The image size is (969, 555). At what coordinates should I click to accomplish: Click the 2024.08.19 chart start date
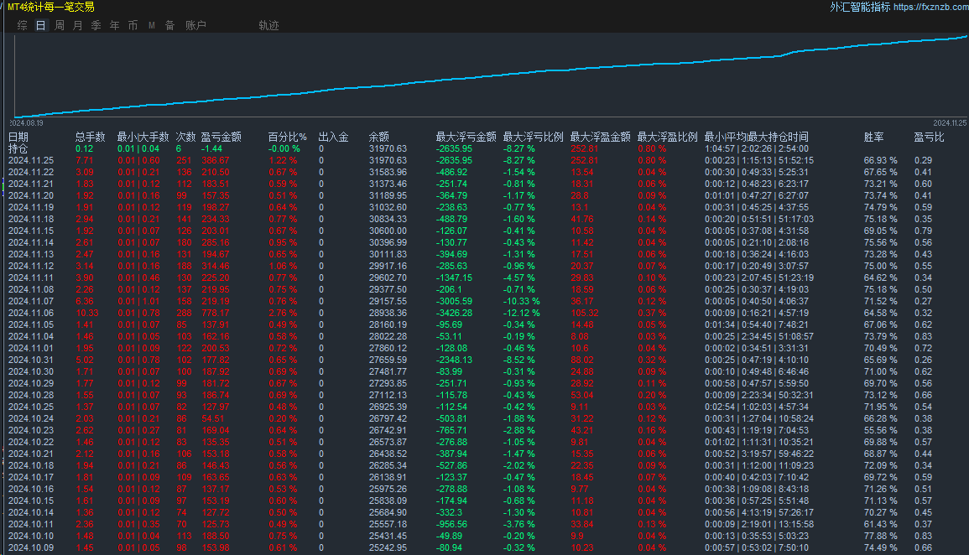pyautogui.click(x=27, y=123)
